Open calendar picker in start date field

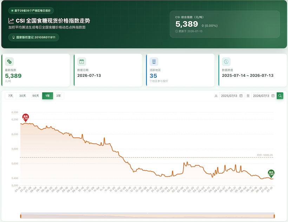click(241, 96)
